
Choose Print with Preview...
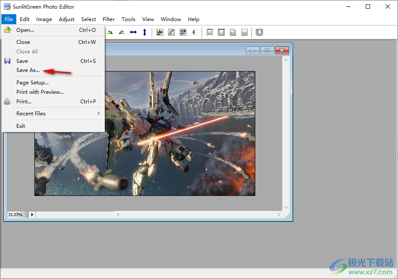tap(53, 92)
